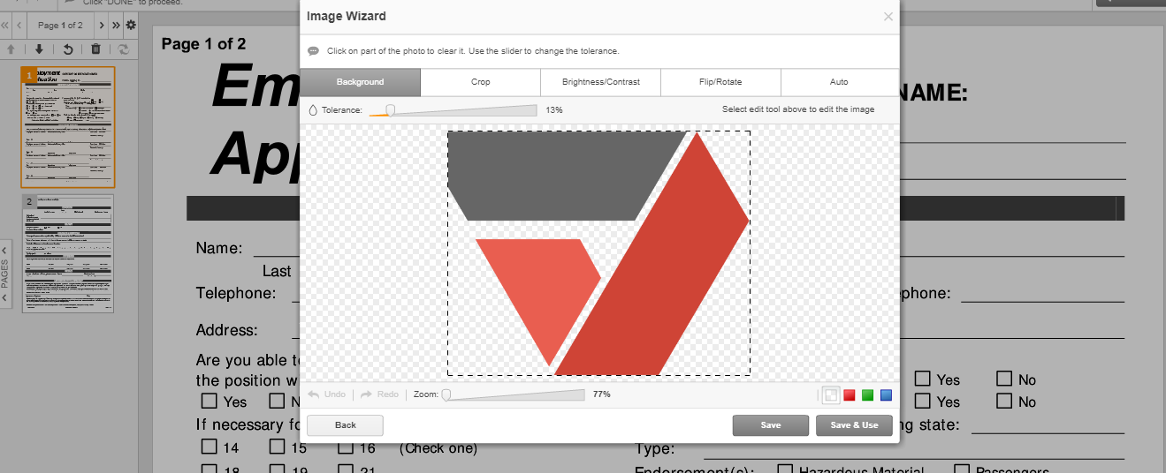Click the 'Address:' label on the form
Image resolution: width=1166 pixels, height=473 pixels.
click(x=227, y=330)
